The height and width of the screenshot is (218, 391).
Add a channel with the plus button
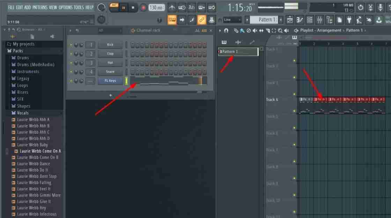(110, 95)
